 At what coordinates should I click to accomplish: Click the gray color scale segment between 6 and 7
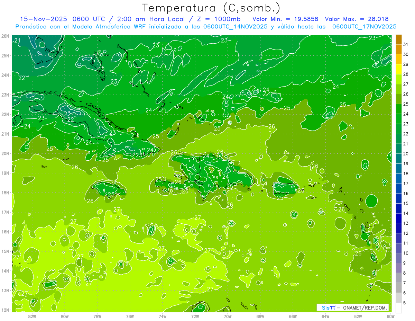pos(399,288)
